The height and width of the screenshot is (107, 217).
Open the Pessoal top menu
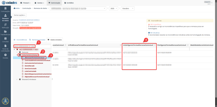26,3
